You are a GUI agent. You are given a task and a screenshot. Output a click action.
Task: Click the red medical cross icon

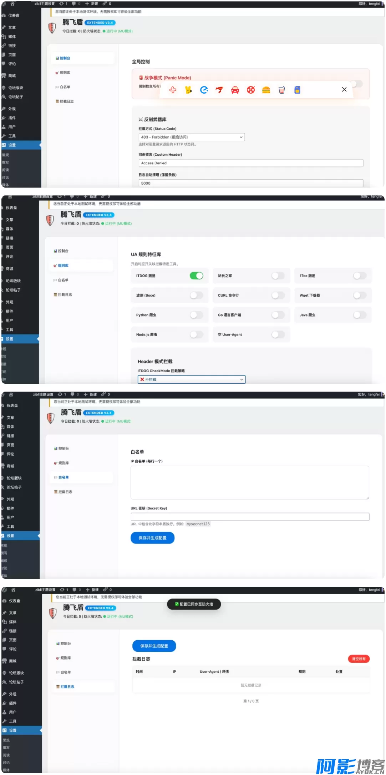173,90
